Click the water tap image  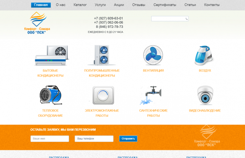point(151,95)
